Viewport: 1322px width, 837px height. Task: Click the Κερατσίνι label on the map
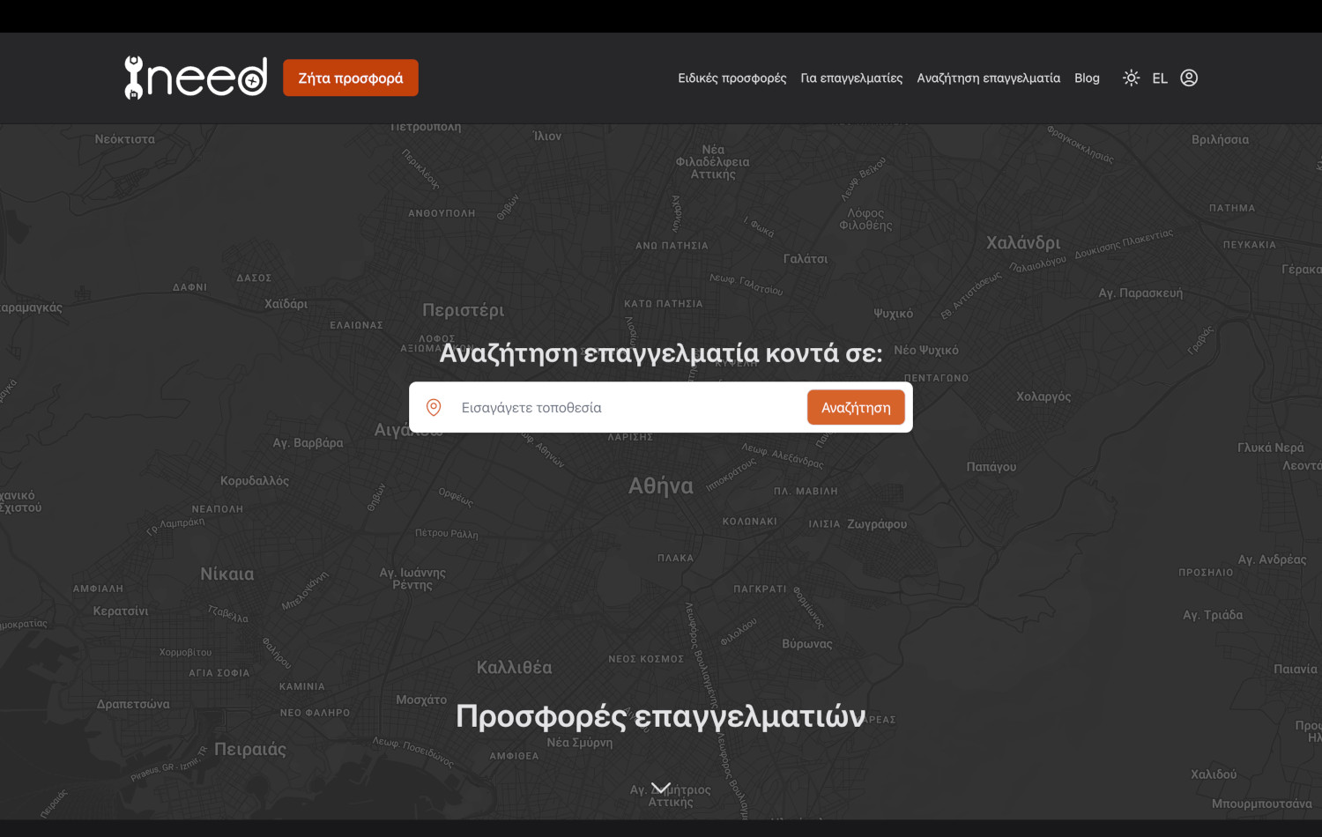click(x=121, y=611)
